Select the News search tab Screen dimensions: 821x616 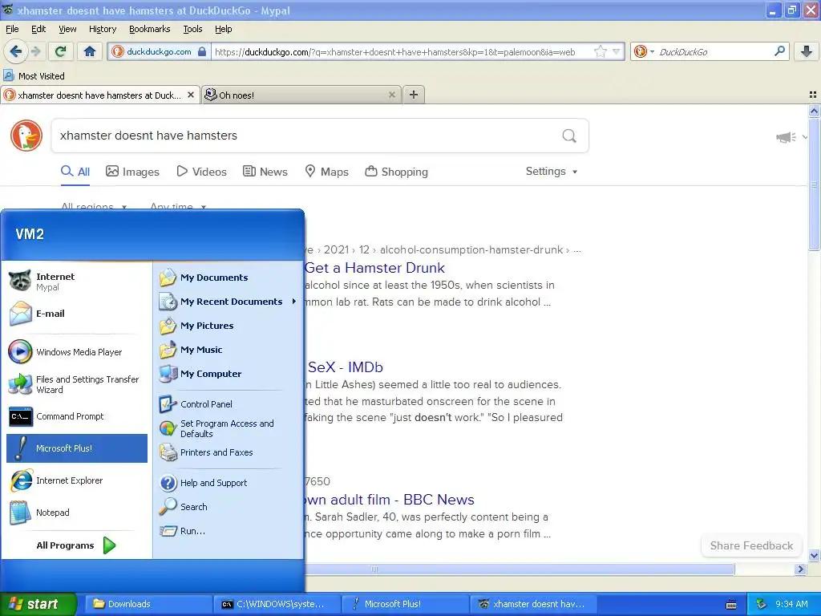click(265, 172)
